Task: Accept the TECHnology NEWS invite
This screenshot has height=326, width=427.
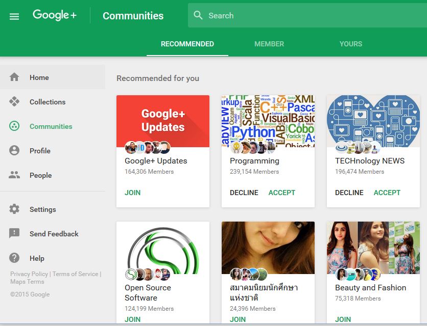Action: click(387, 193)
